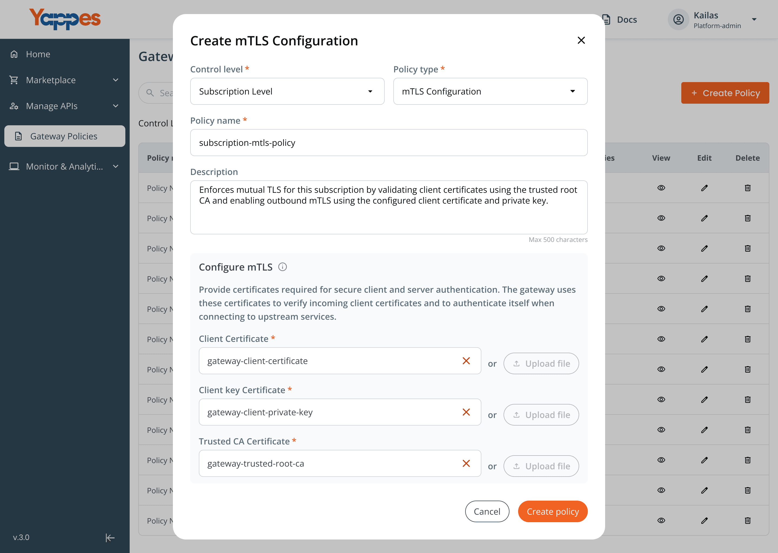
Task: Delete the fourth policy row
Action: [x=748, y=279]
